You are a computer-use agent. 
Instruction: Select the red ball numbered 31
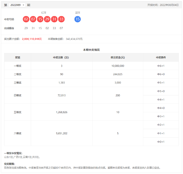click(x=54, y=19)
